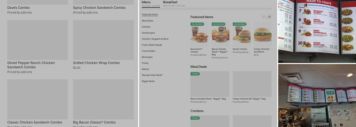Click the left arrow of the menu scrollbar
The height and width of the screenshot is (127, 356).
(143, 9)
